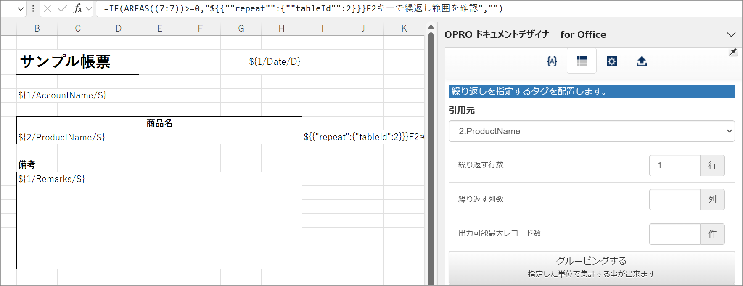Select the ${1/AccountName/S} cell

[x=62, y=95]
